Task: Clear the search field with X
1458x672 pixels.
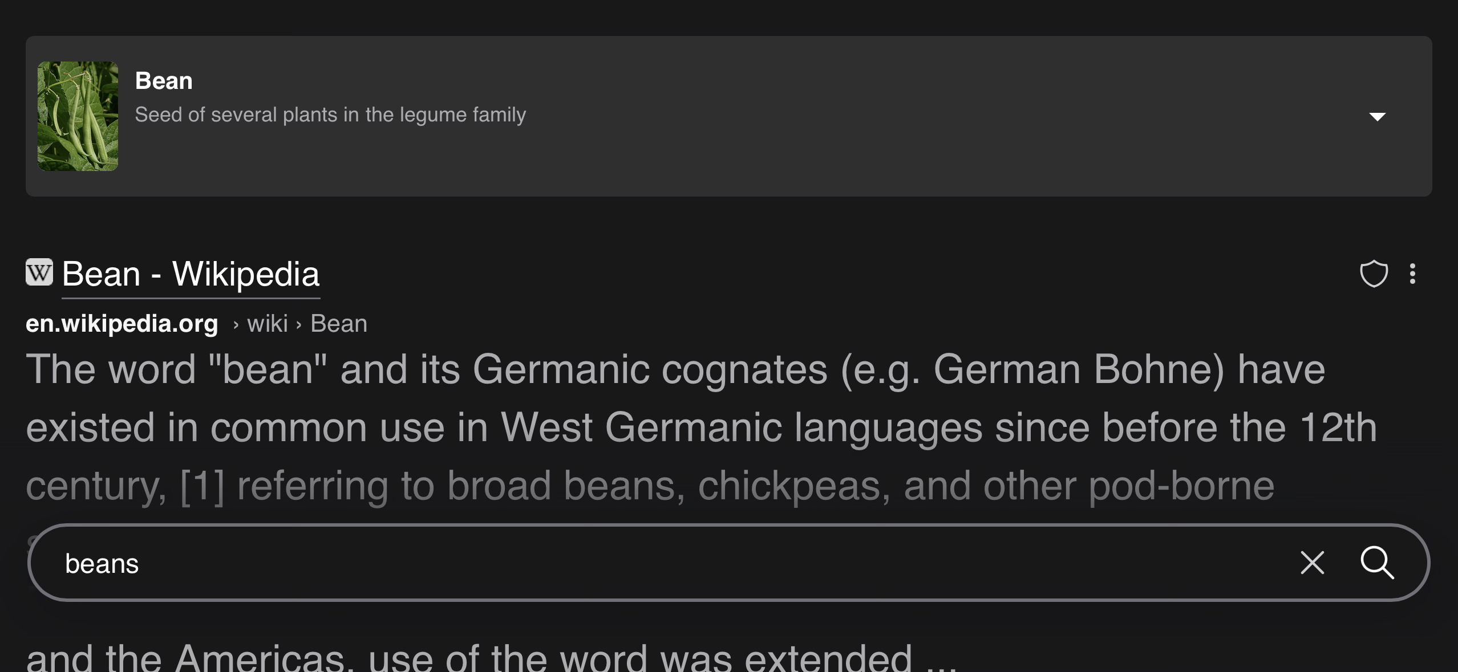Action: [1312, 563]
